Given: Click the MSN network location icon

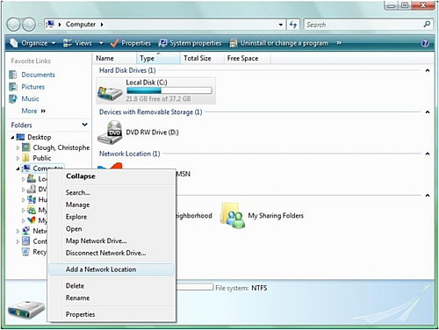Looking at the screenshot, I should [110, 167].
